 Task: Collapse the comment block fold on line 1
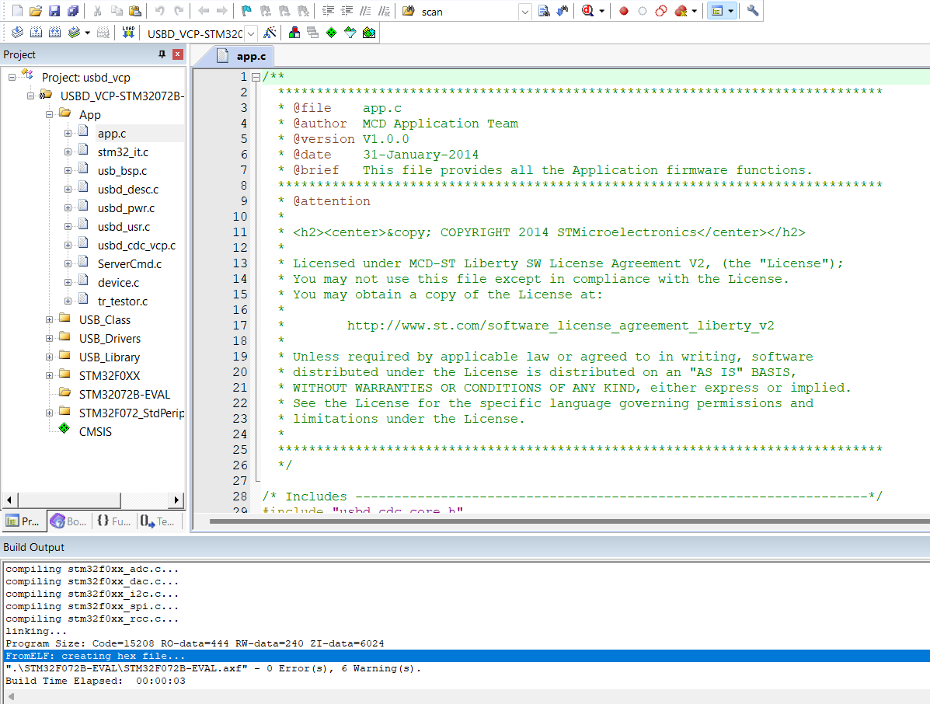[x=256, y=77]
